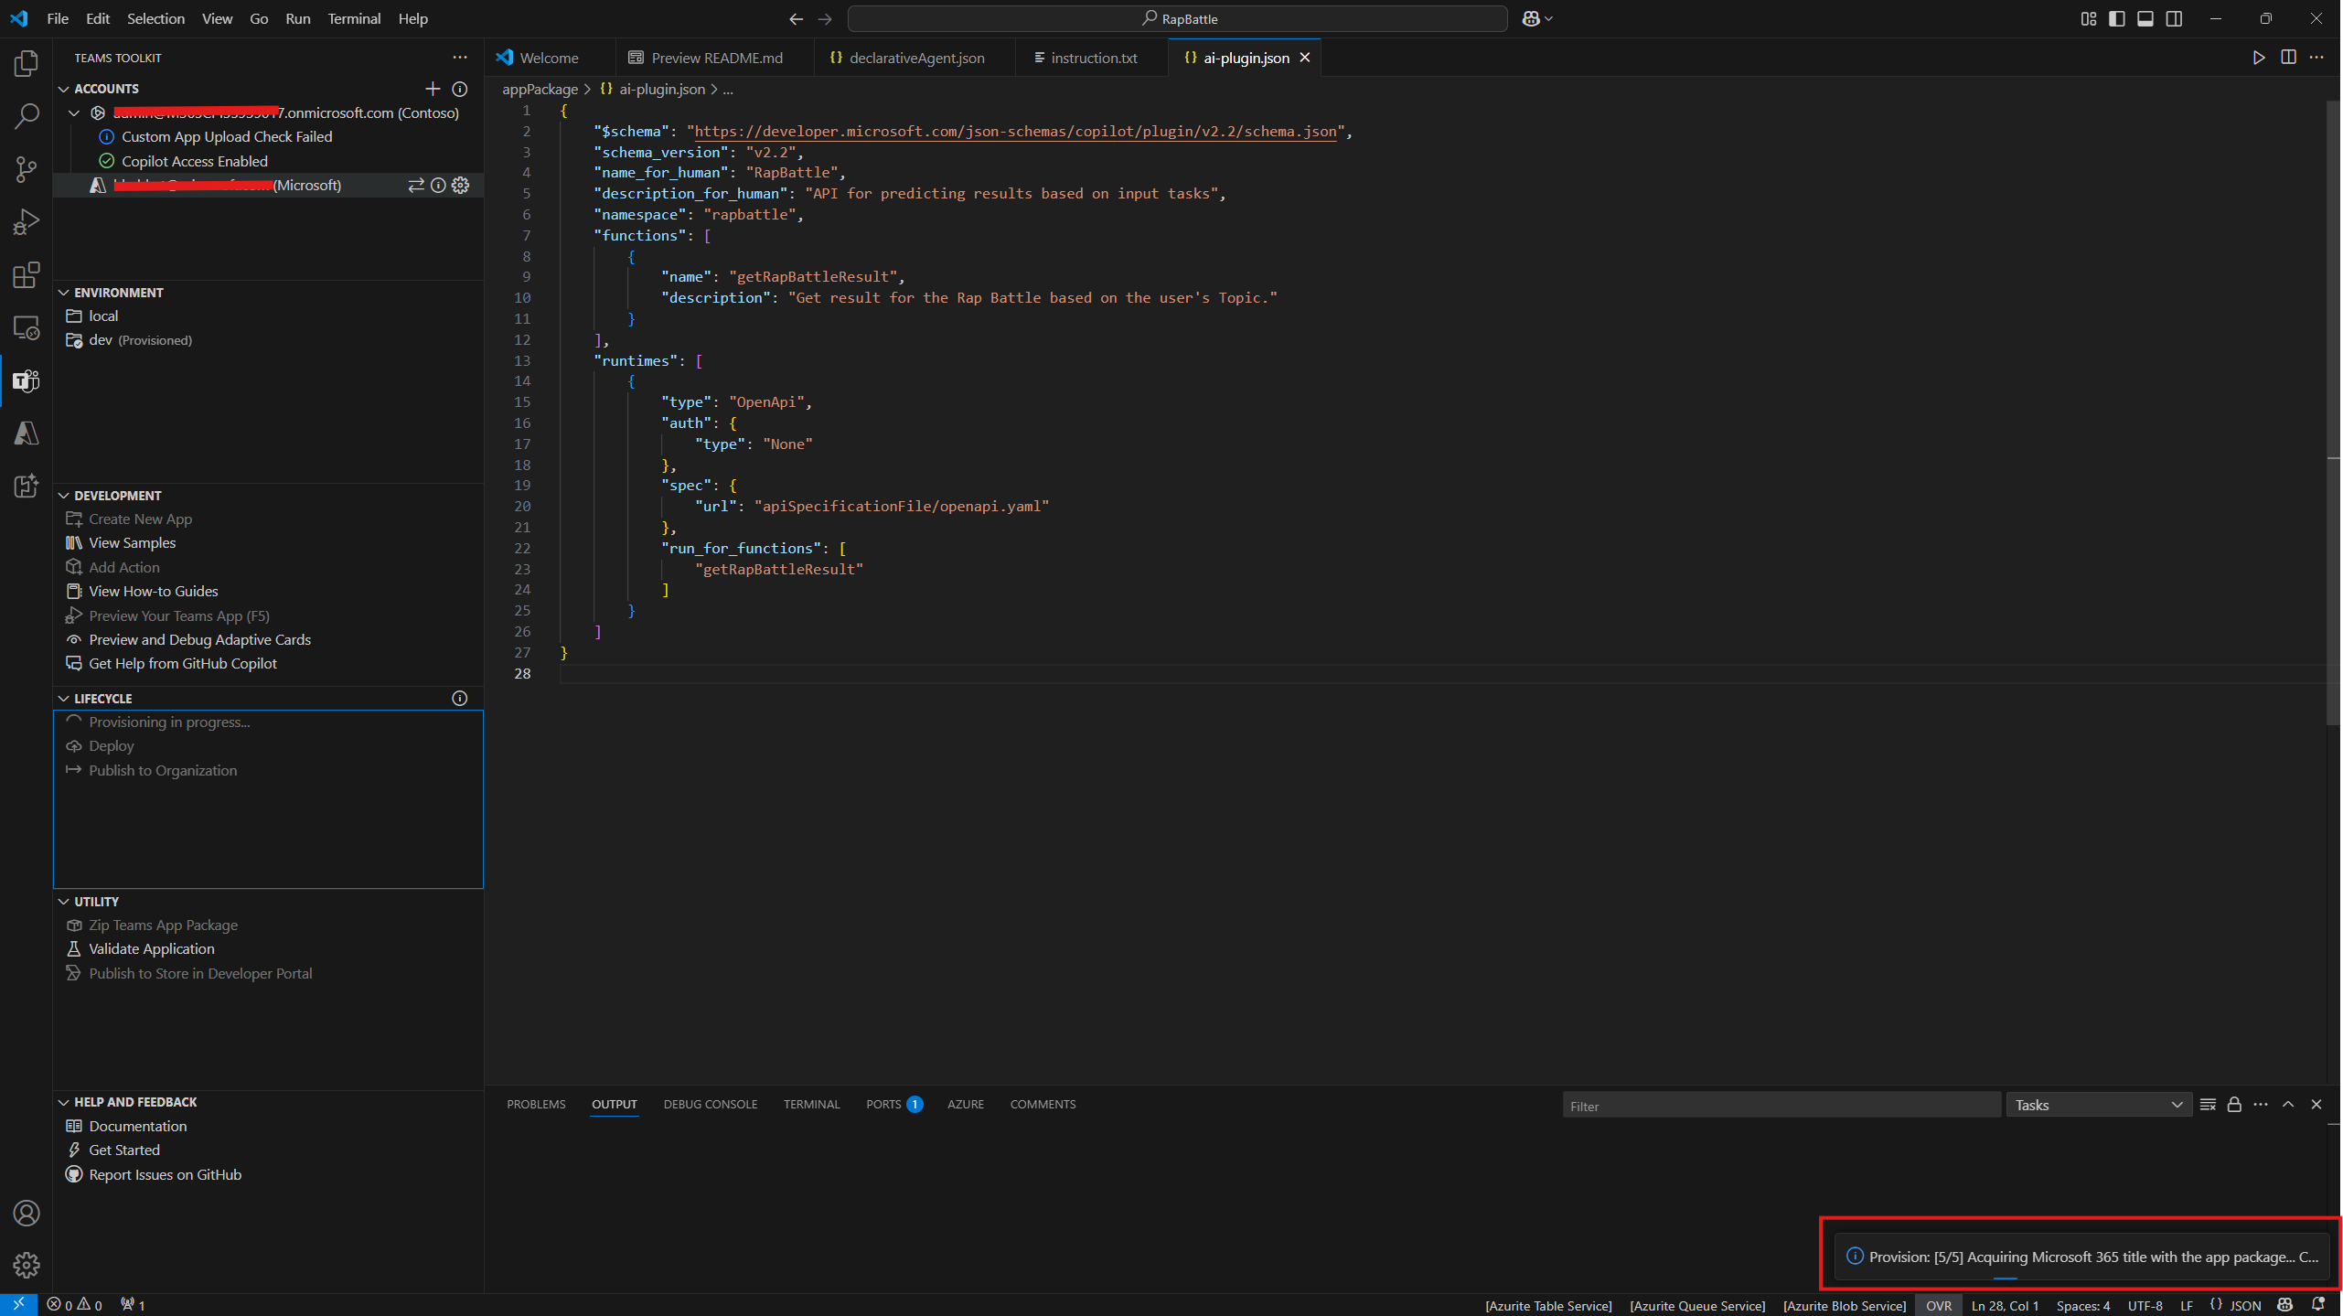This screenshot has height=1316, width=2343.
Task: Show info for the Accounts section
Action: pyautogui.click(x=460, y=89)
